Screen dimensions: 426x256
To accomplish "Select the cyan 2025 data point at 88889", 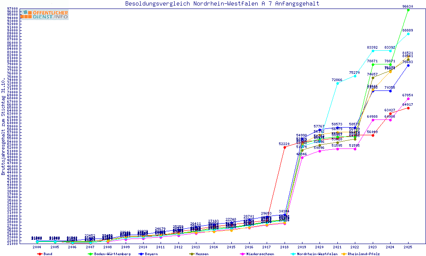I will (x=408, y=34).
